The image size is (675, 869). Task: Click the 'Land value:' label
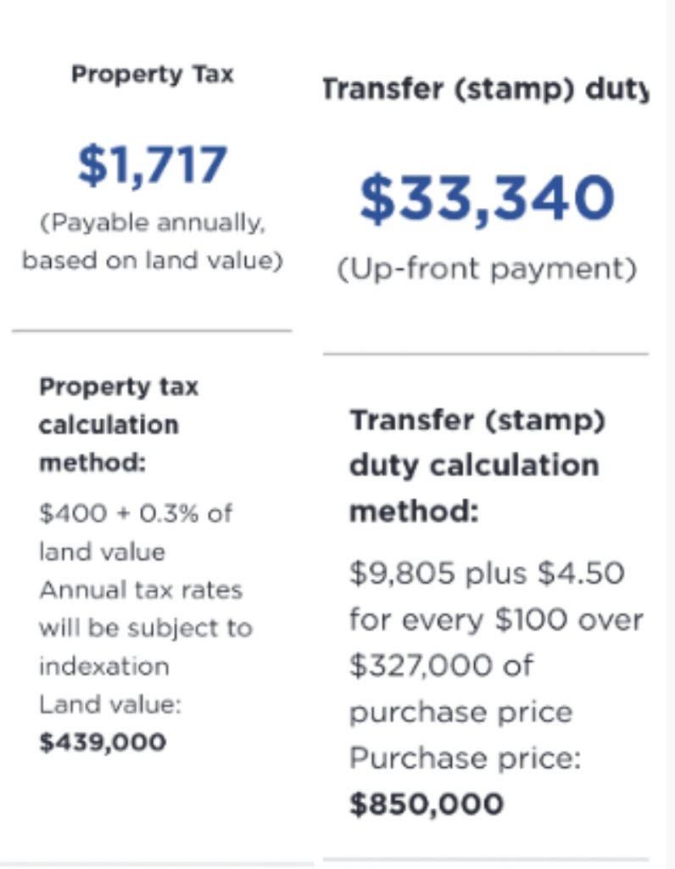coord(110,704)
